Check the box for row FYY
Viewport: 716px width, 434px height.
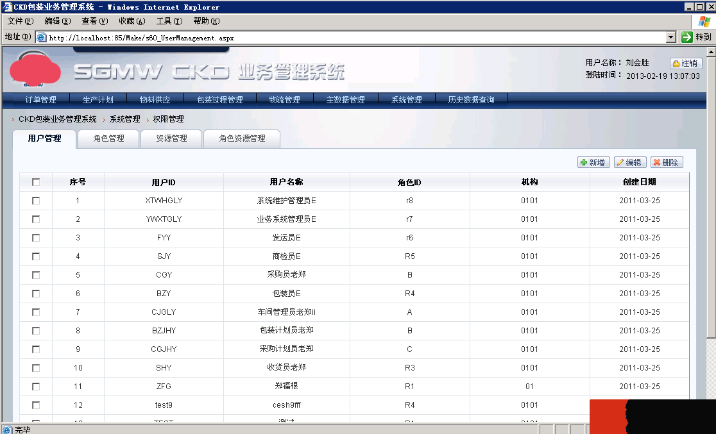point(36,238)
